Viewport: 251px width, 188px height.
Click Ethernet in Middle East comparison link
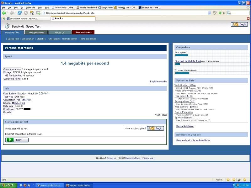(188, 61)
